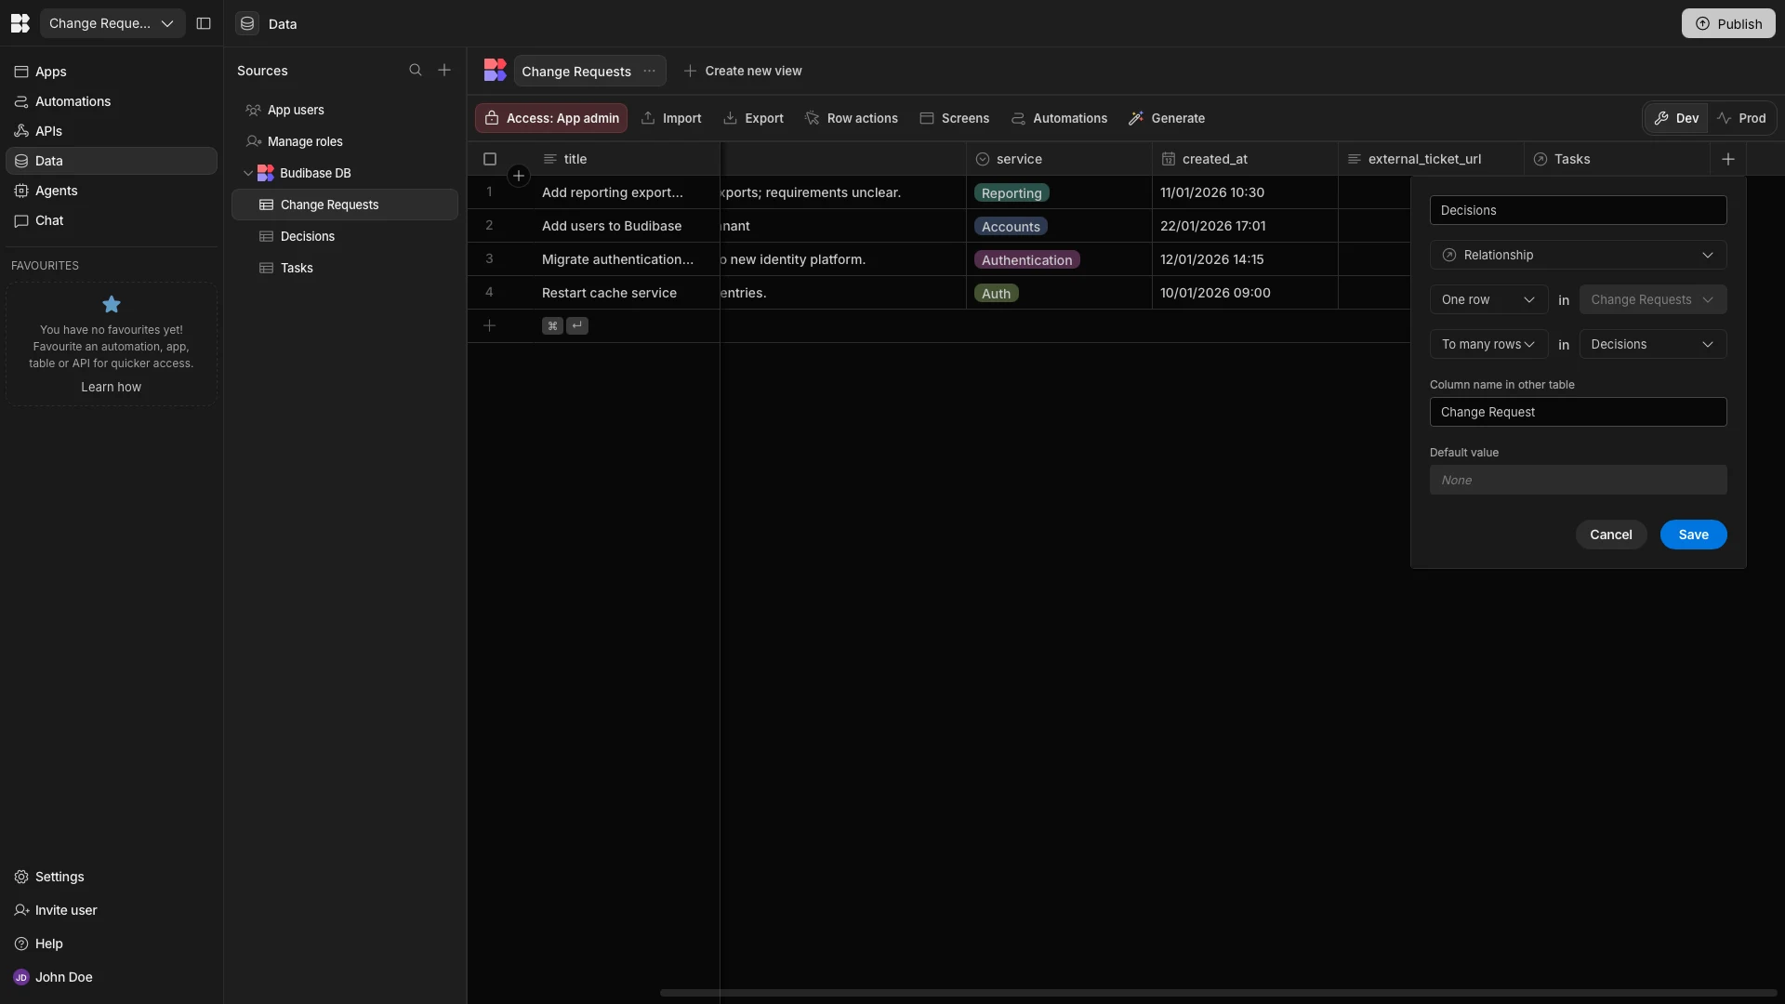Open Change Requests view options ellipsis
The image size is (1785, 1004).
click(x=650, y=72)
